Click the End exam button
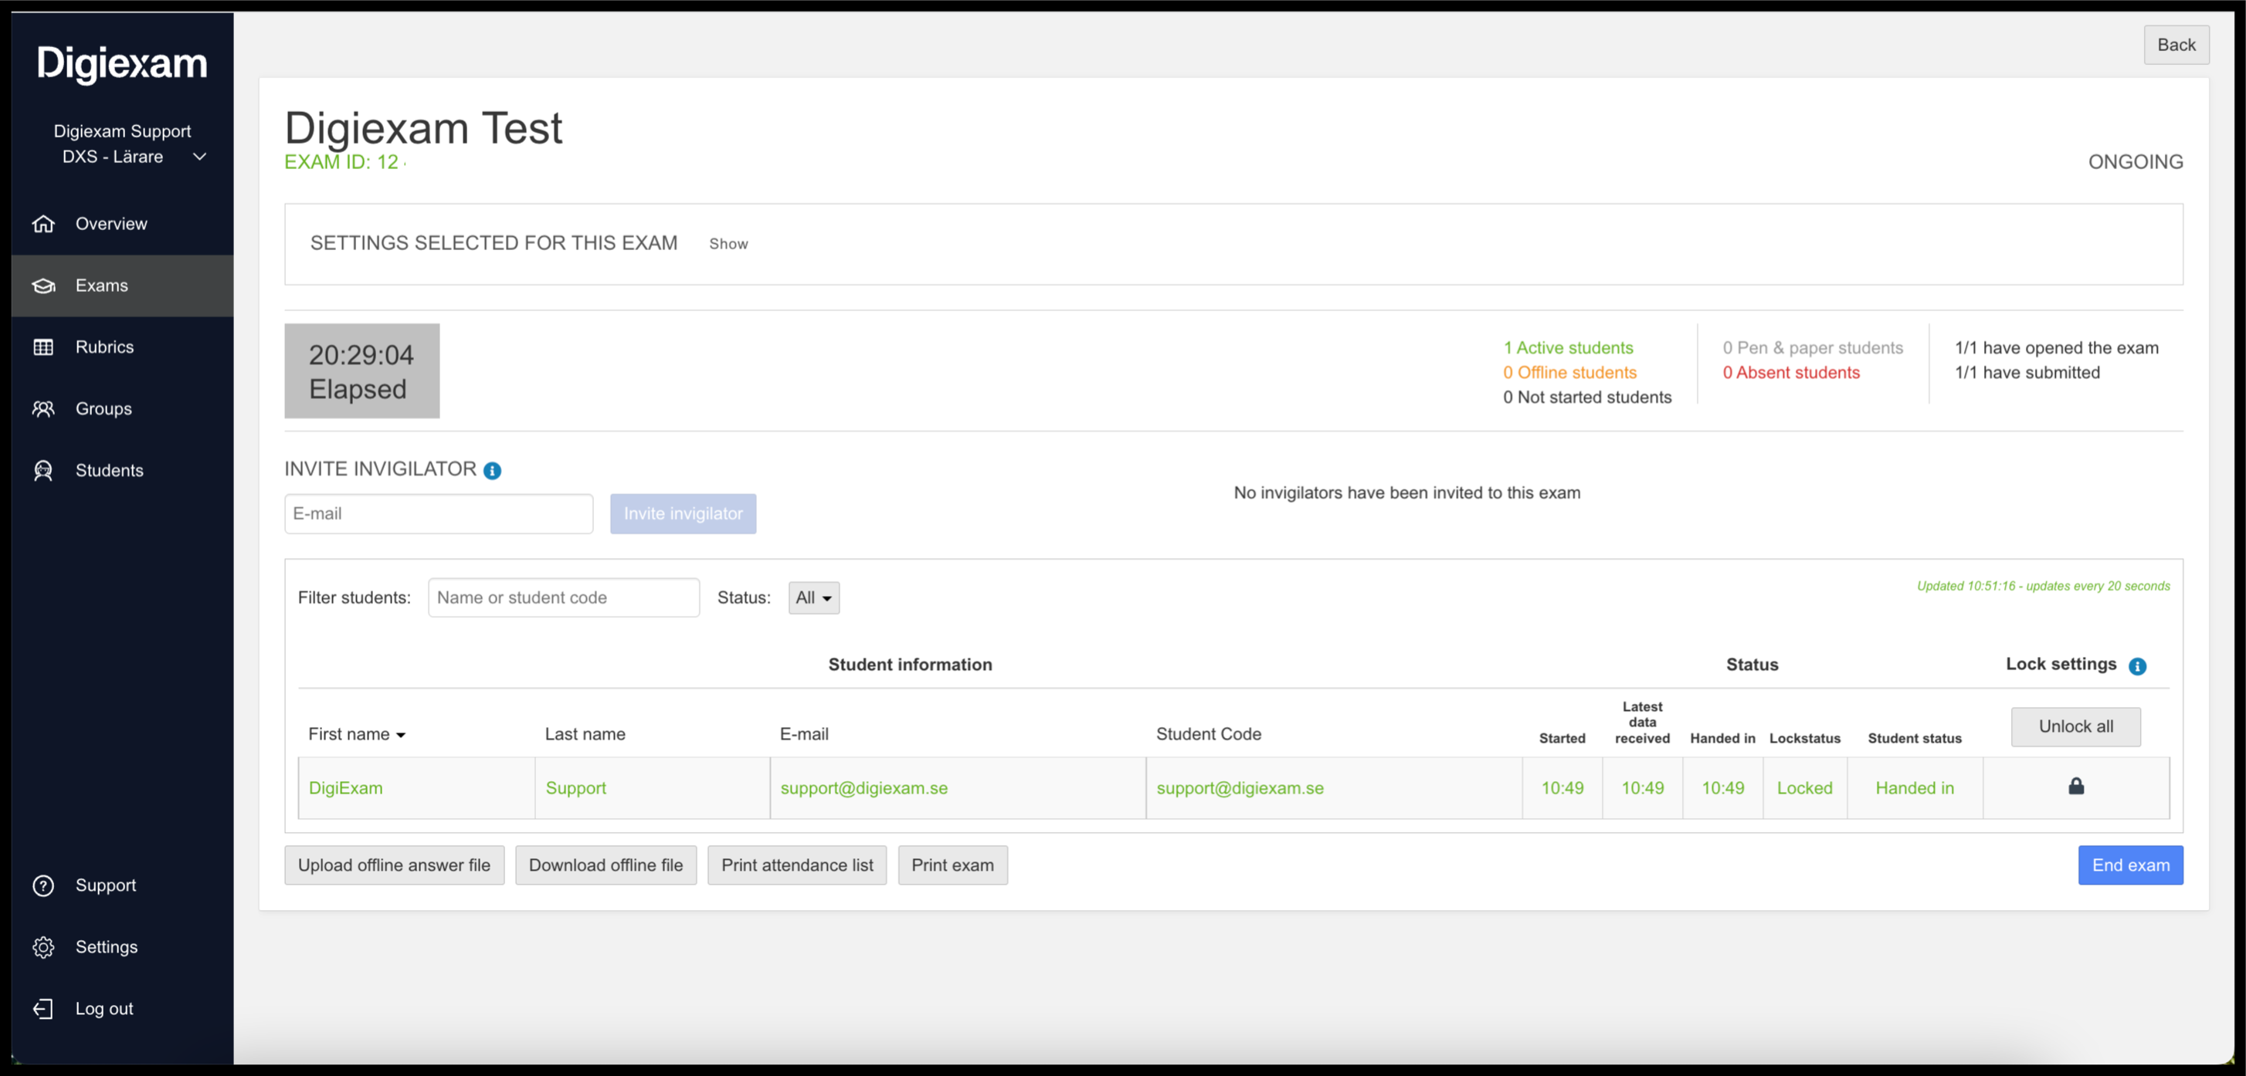The image size is (2246, 1076). pyautogui.click(x=2130, y=865)
